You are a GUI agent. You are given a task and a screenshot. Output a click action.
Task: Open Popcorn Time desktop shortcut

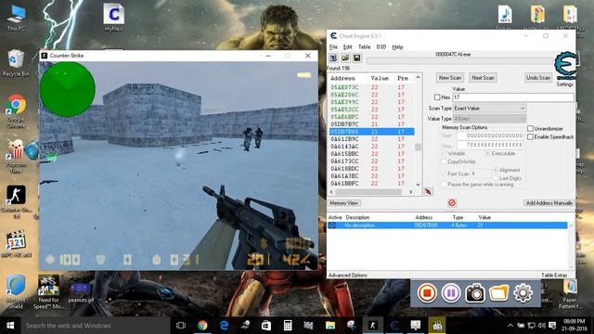[16, 157]
